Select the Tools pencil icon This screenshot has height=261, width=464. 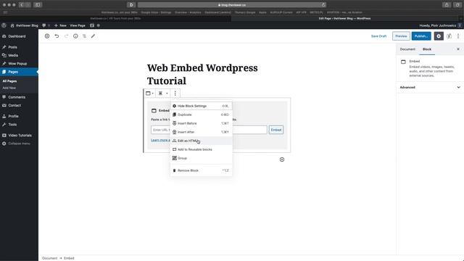[94, 36]
